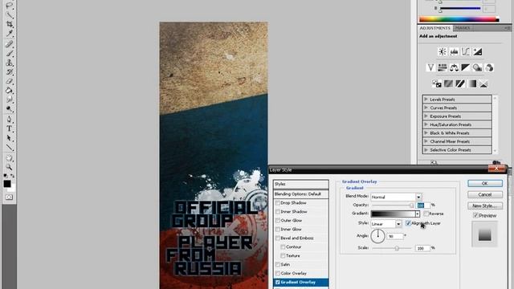Add a Photo Filter adjustment

[477, 67]
